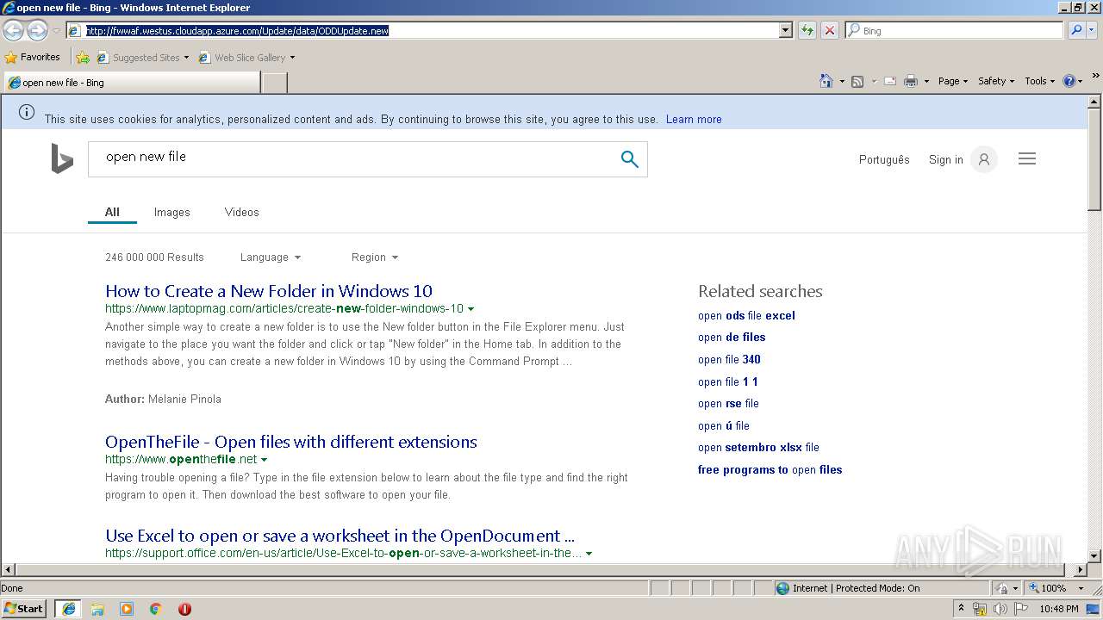Click the Home icon in command bar
Image resolution: width=1103 pixels, height=620 pixels.
point(826,81)
